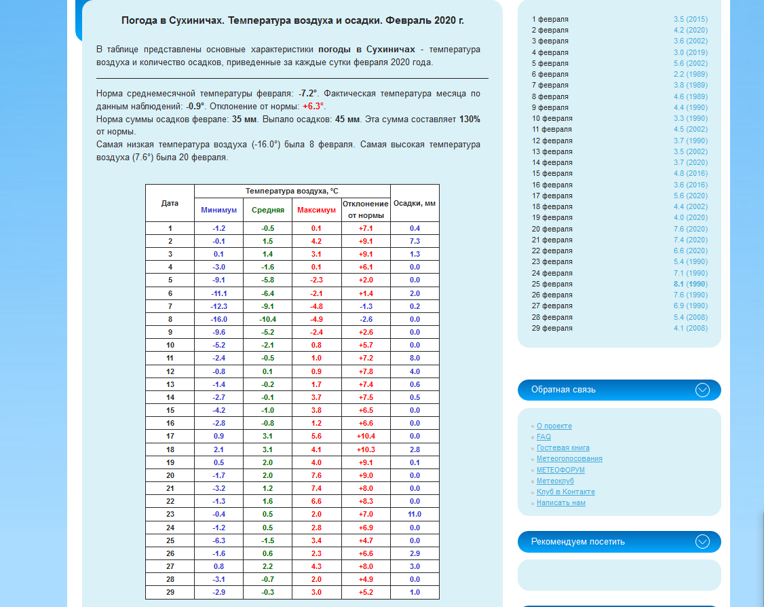Open the 4.8 (2016) record link
Image resolution: width=764 pixels, height=607 pixels.
(690, 174)
